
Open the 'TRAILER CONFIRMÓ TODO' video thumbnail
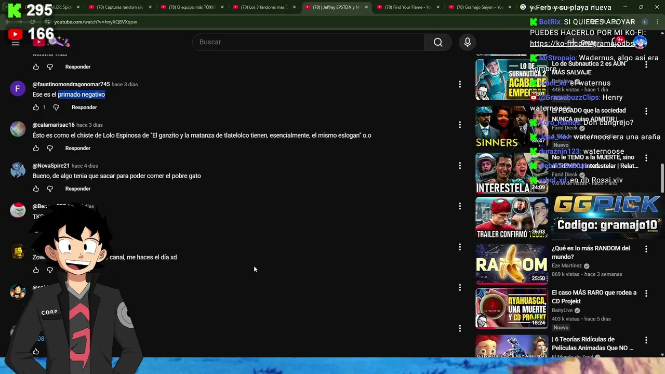point(512,218)
